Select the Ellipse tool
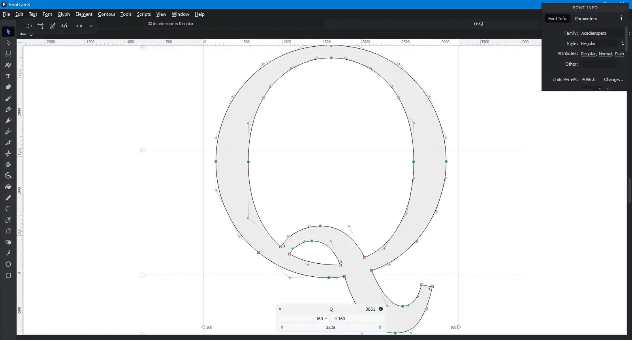The height and width of the screenshot is (340, 632). click(x=8, y=264)
